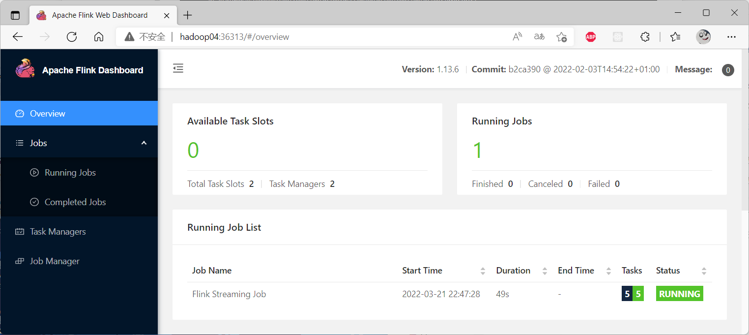This screenshot has width=749, height=335.
Task: Collapse the Jobs submenu chevron
Action: click(144, 143)
